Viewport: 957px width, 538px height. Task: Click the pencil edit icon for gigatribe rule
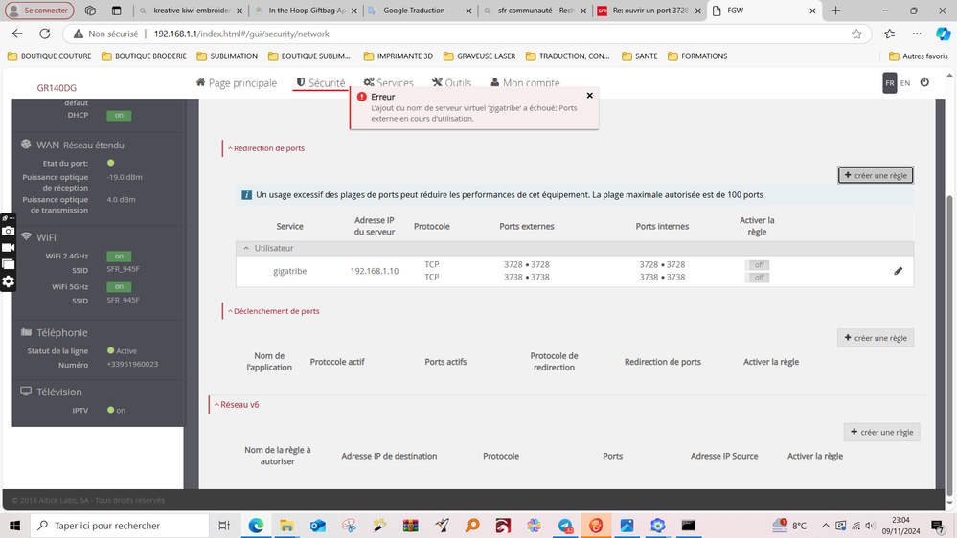point(898,271)
